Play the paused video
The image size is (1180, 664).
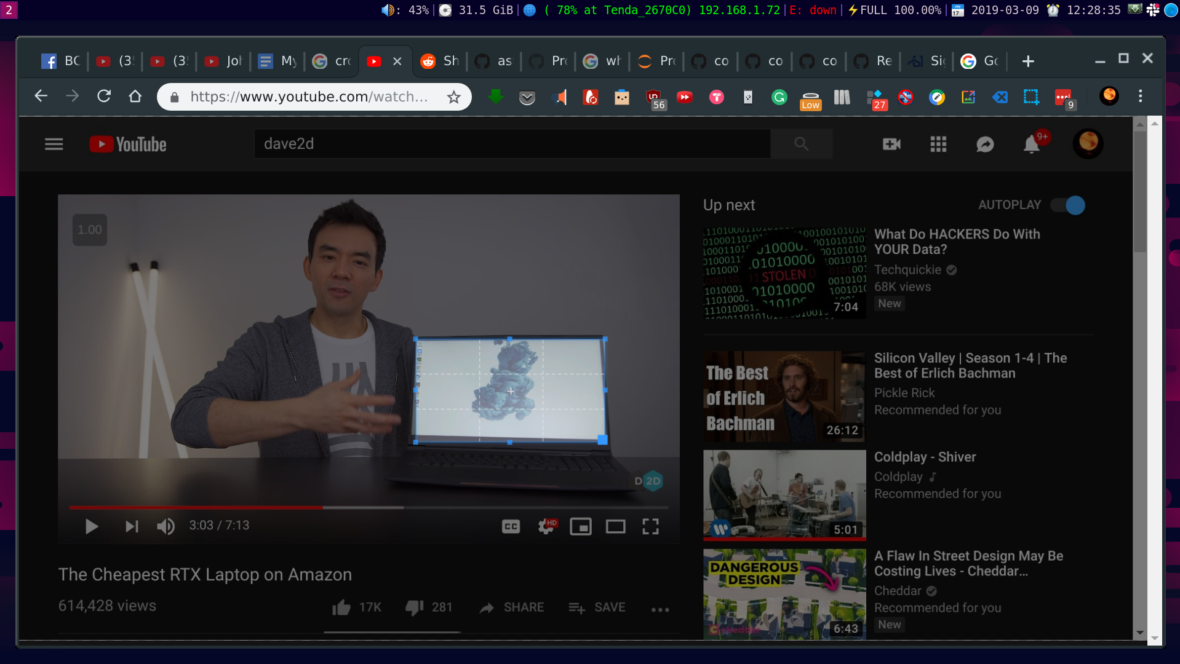(x=92, y=526)
